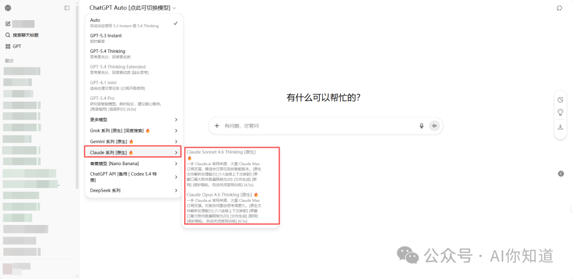This screenshot has height=279, width=572.
Task: Toggle dark mode with the moon icon
Action: 560,100
